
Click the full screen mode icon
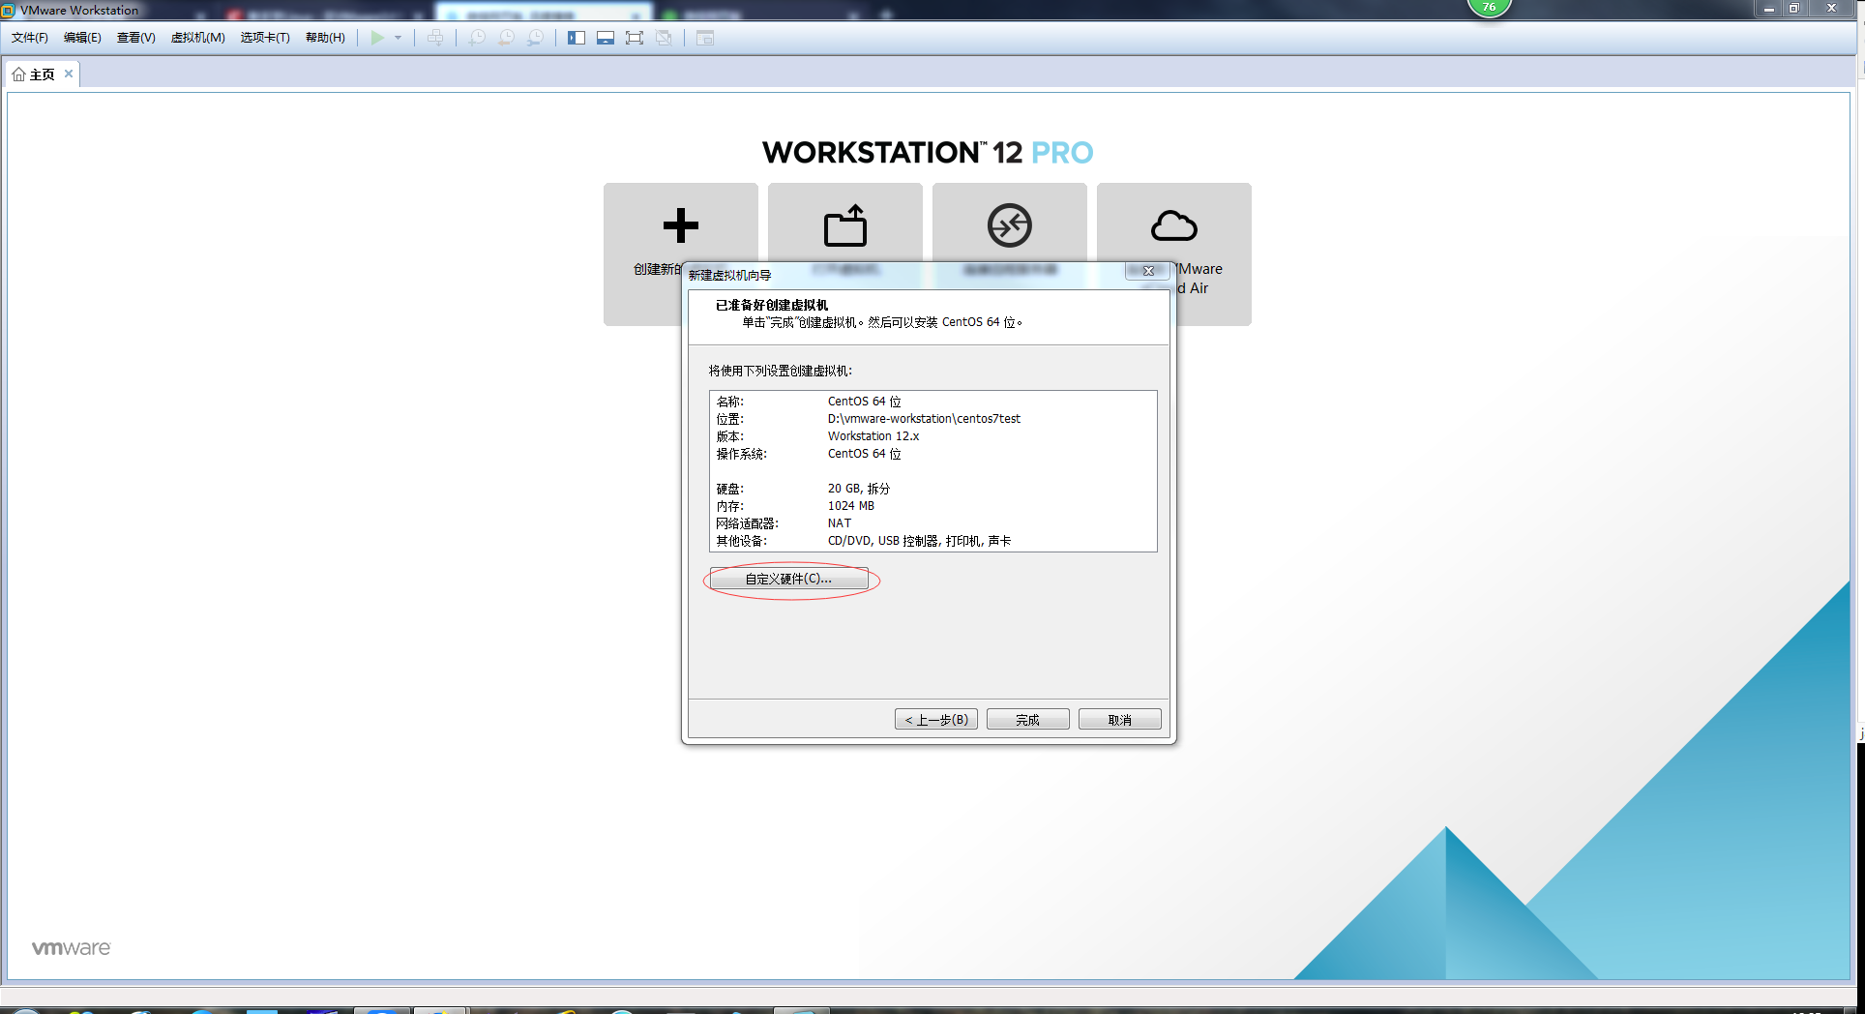pyautogui.click(x=635, y=38)
